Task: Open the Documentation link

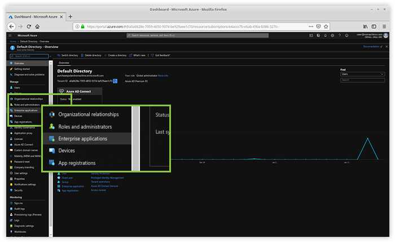Action: (x=372, y=46)
